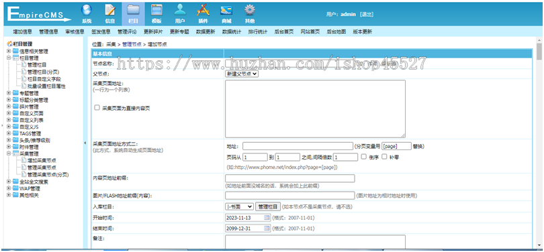Click the 间隔倍数 input field
The image size is (544, 252).
pos(346,157)
